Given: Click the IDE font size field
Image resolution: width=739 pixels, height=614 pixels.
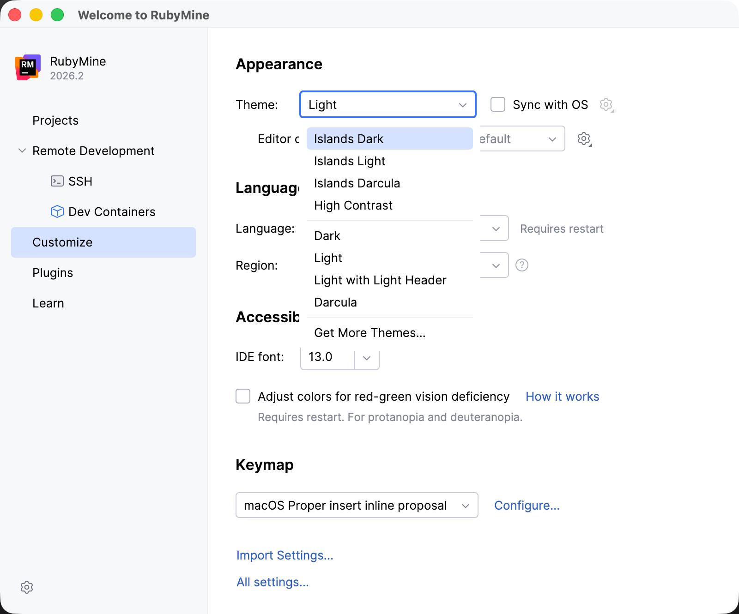Looking at the screenshot, I should 327,357.
